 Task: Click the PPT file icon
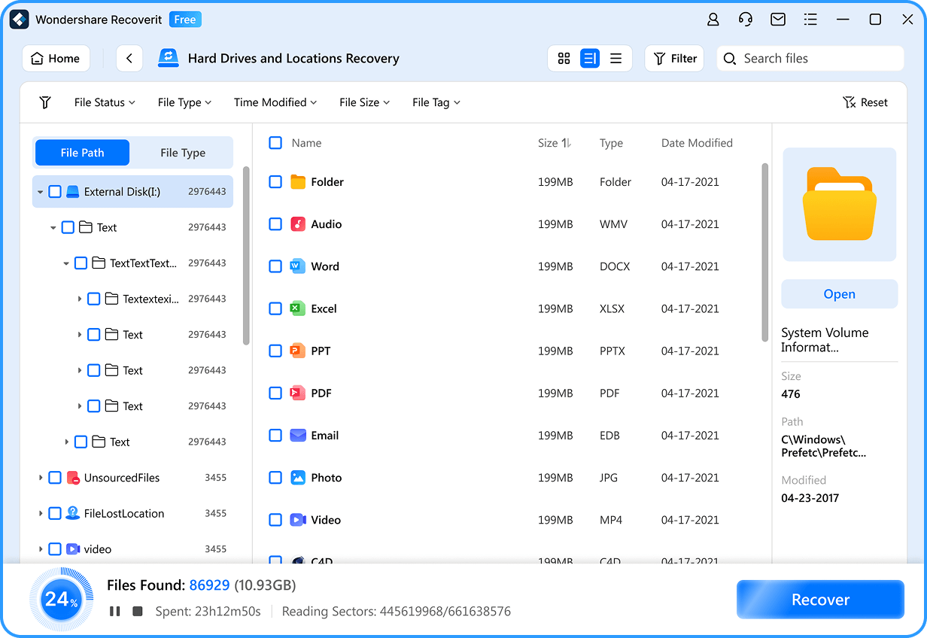coord(298,351)
